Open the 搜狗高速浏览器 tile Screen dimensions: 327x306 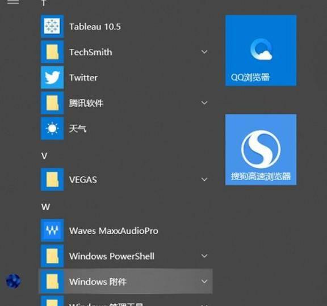(x=261, y=150)
